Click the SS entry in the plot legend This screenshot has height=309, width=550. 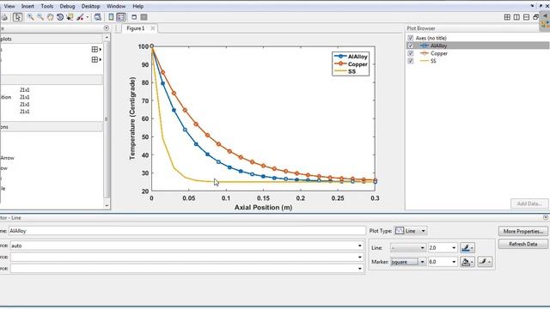tap(345, 71)
